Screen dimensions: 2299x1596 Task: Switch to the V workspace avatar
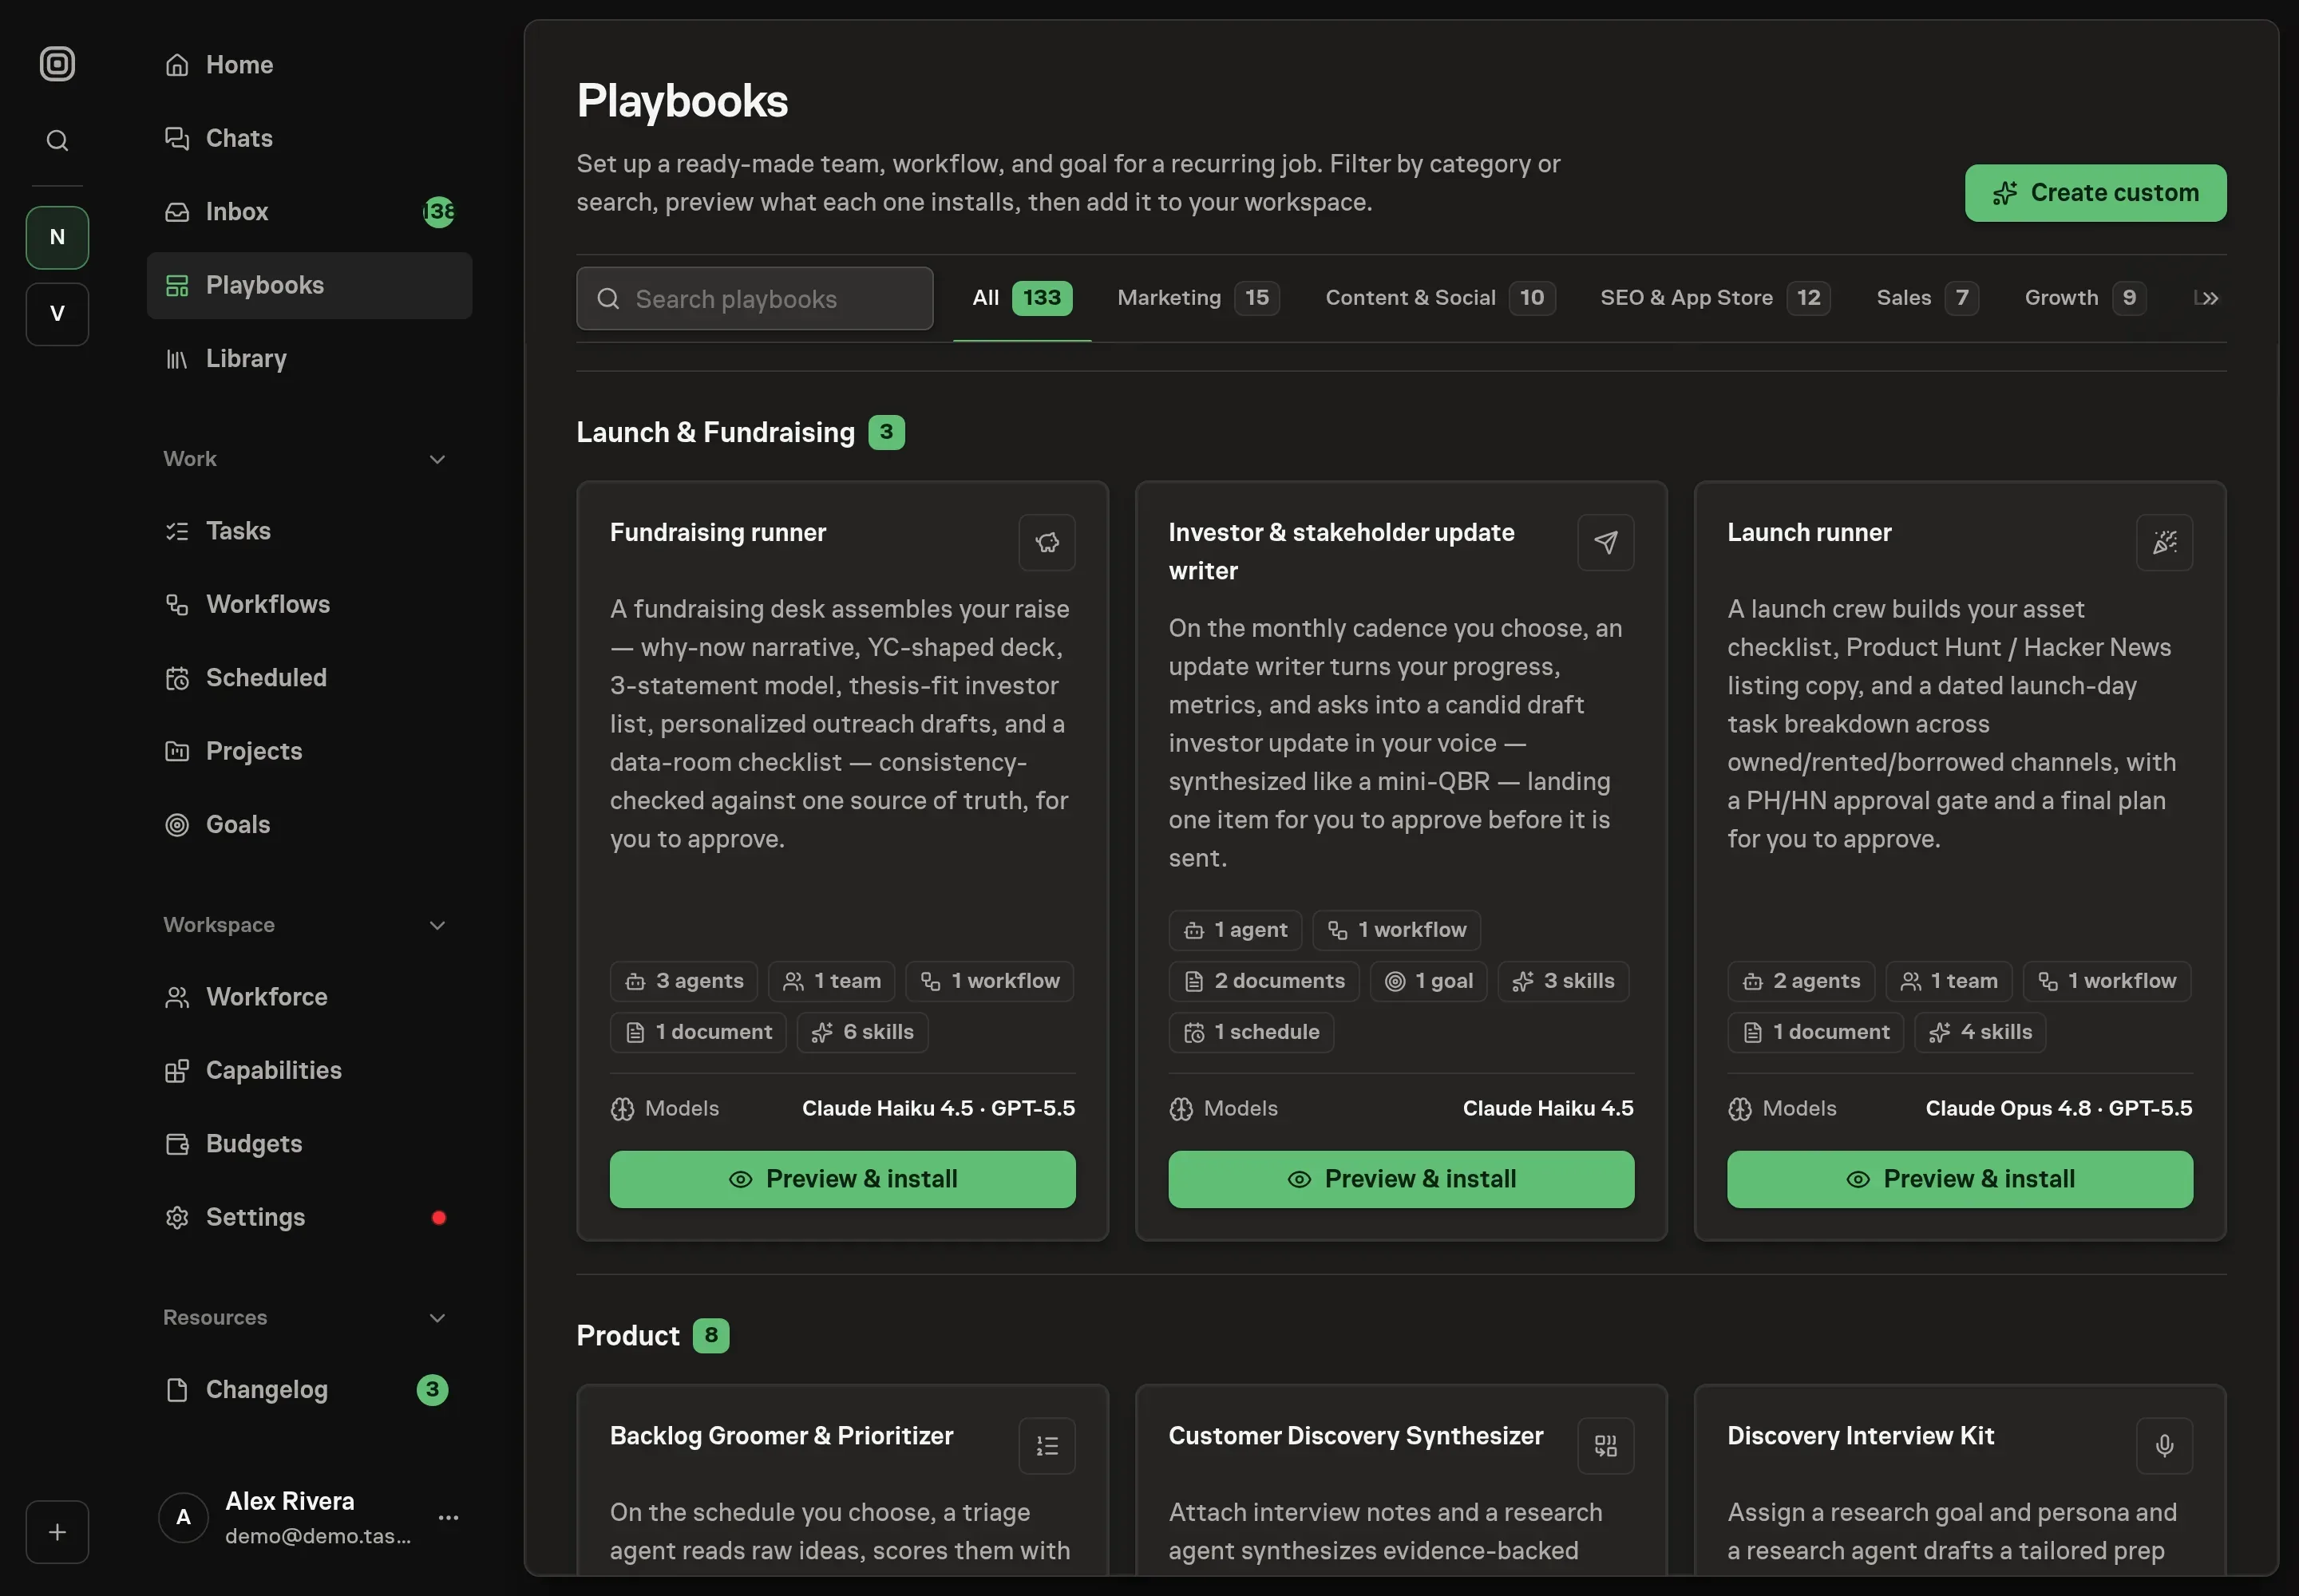(x=57, y=314)
